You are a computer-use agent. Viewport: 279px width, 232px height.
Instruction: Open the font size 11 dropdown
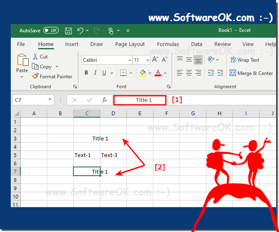(x=148, y=60)
